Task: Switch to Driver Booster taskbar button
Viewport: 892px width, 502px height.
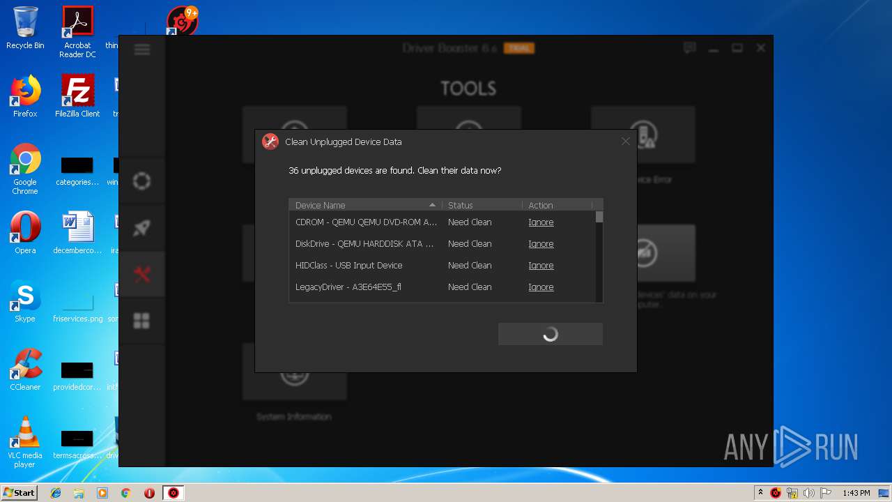Action: click(174, 493)
